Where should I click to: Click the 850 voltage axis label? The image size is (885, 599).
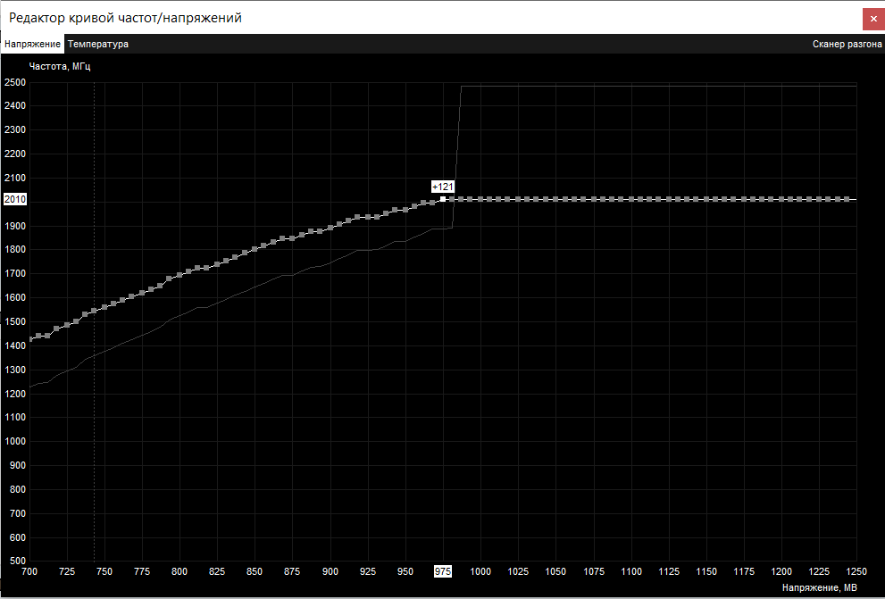point(255,571)
